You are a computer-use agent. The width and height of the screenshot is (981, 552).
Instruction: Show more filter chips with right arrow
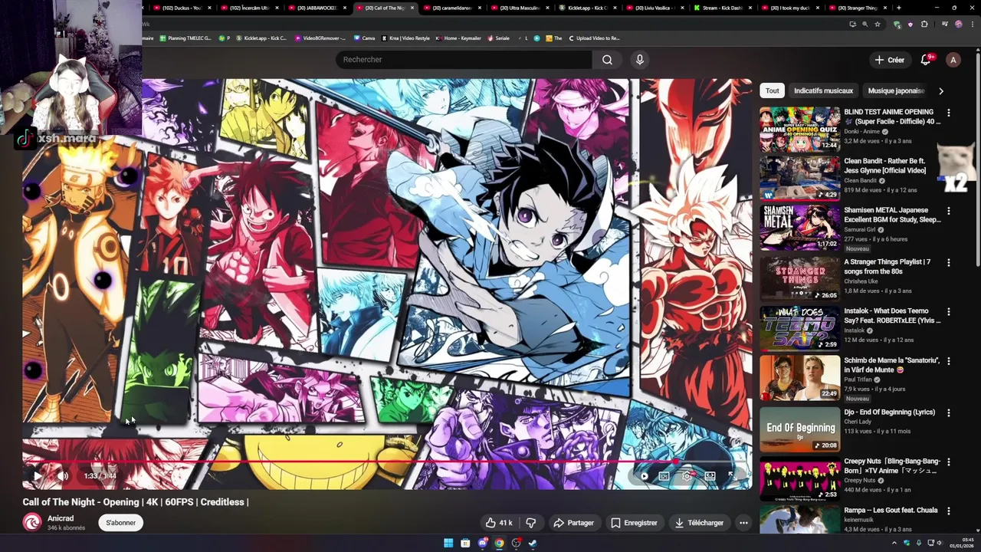(941, 90)
